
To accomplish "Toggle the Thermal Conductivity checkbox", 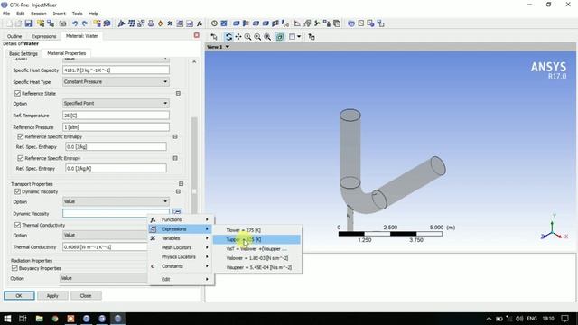I will pos(17,225).
